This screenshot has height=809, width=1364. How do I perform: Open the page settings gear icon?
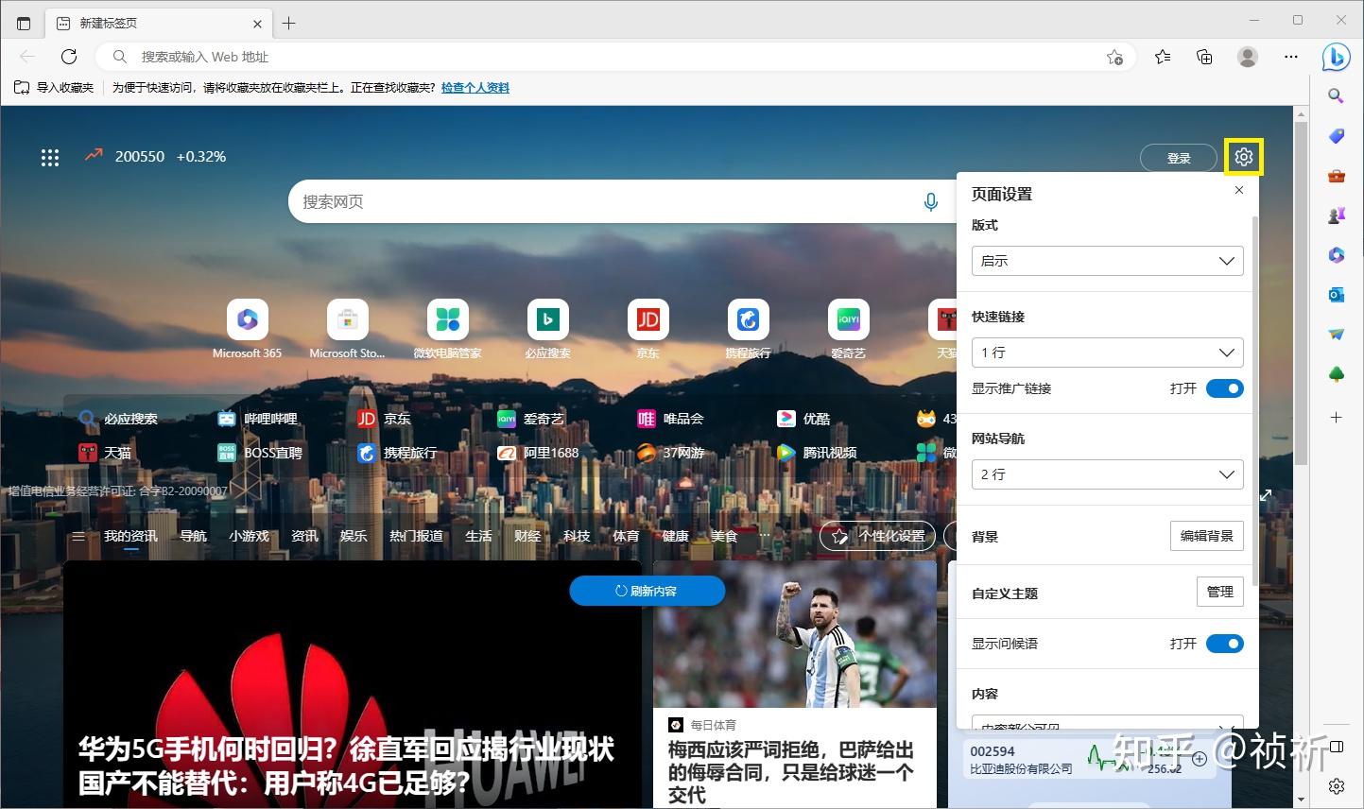pos(1244,157)
